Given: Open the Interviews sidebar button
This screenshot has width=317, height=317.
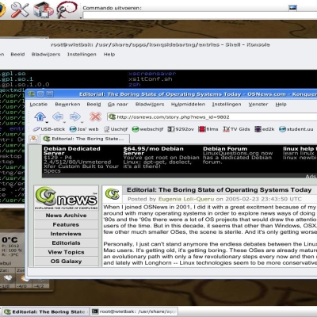Looking at the screenshot, I should [66, 234].
